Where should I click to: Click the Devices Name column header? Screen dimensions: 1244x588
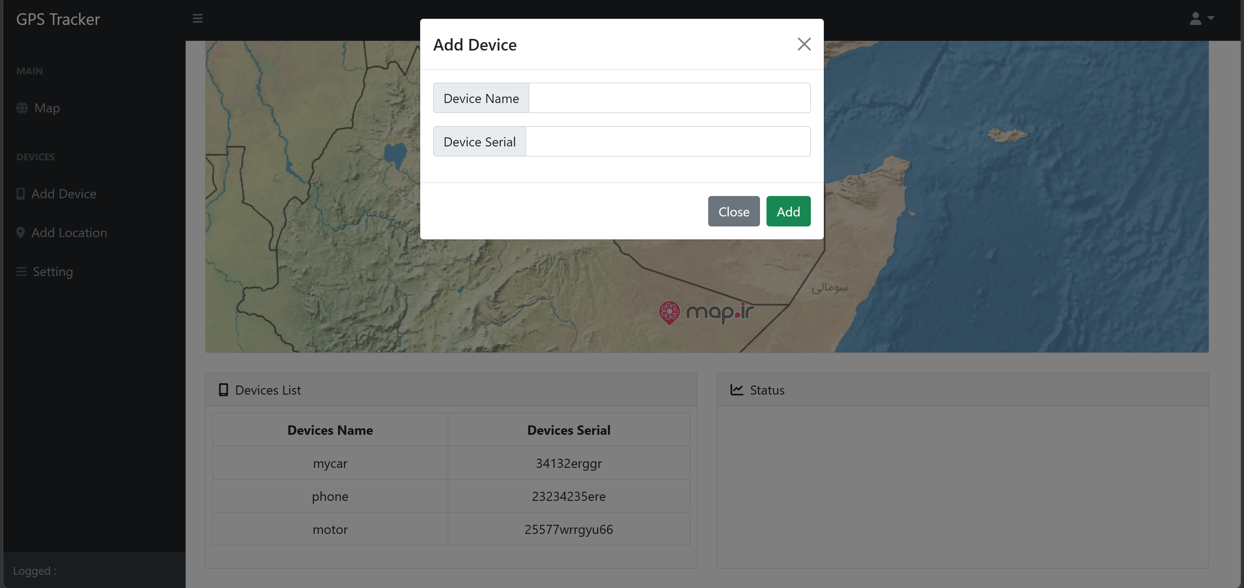(x=330, y=430)
